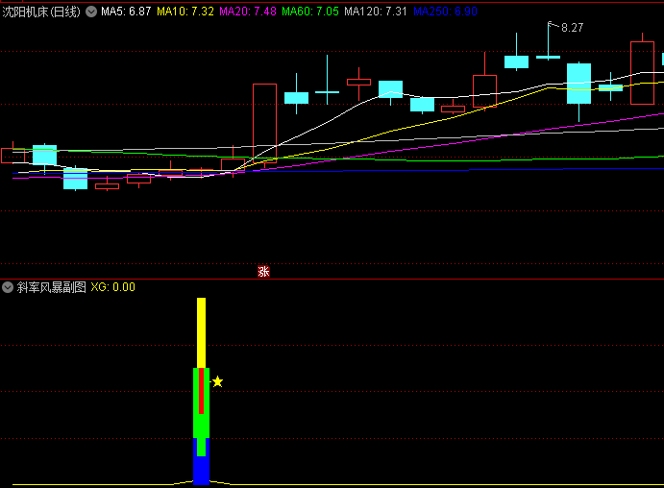Select the MA10: 7.32 label
The width and height of the screenshot is (664, 488).
[185, 12]
